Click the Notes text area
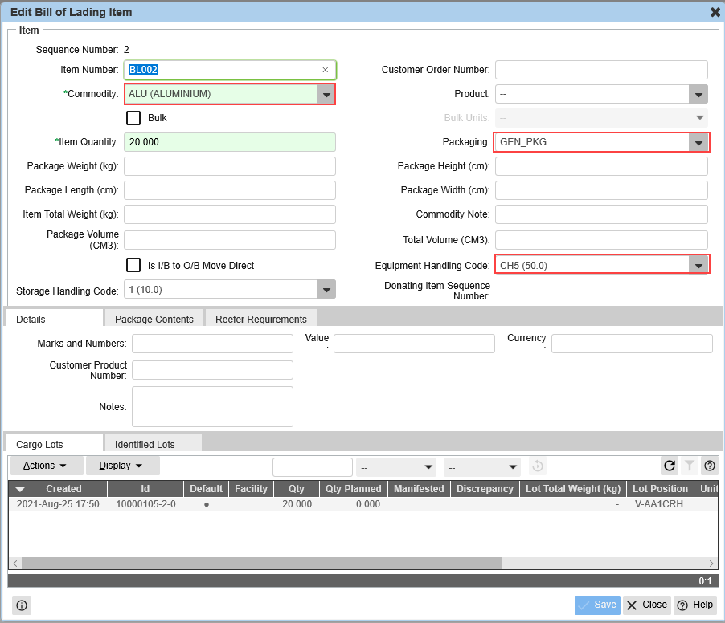The width and height of the screenshot is (725, 623). click(212, 407)
